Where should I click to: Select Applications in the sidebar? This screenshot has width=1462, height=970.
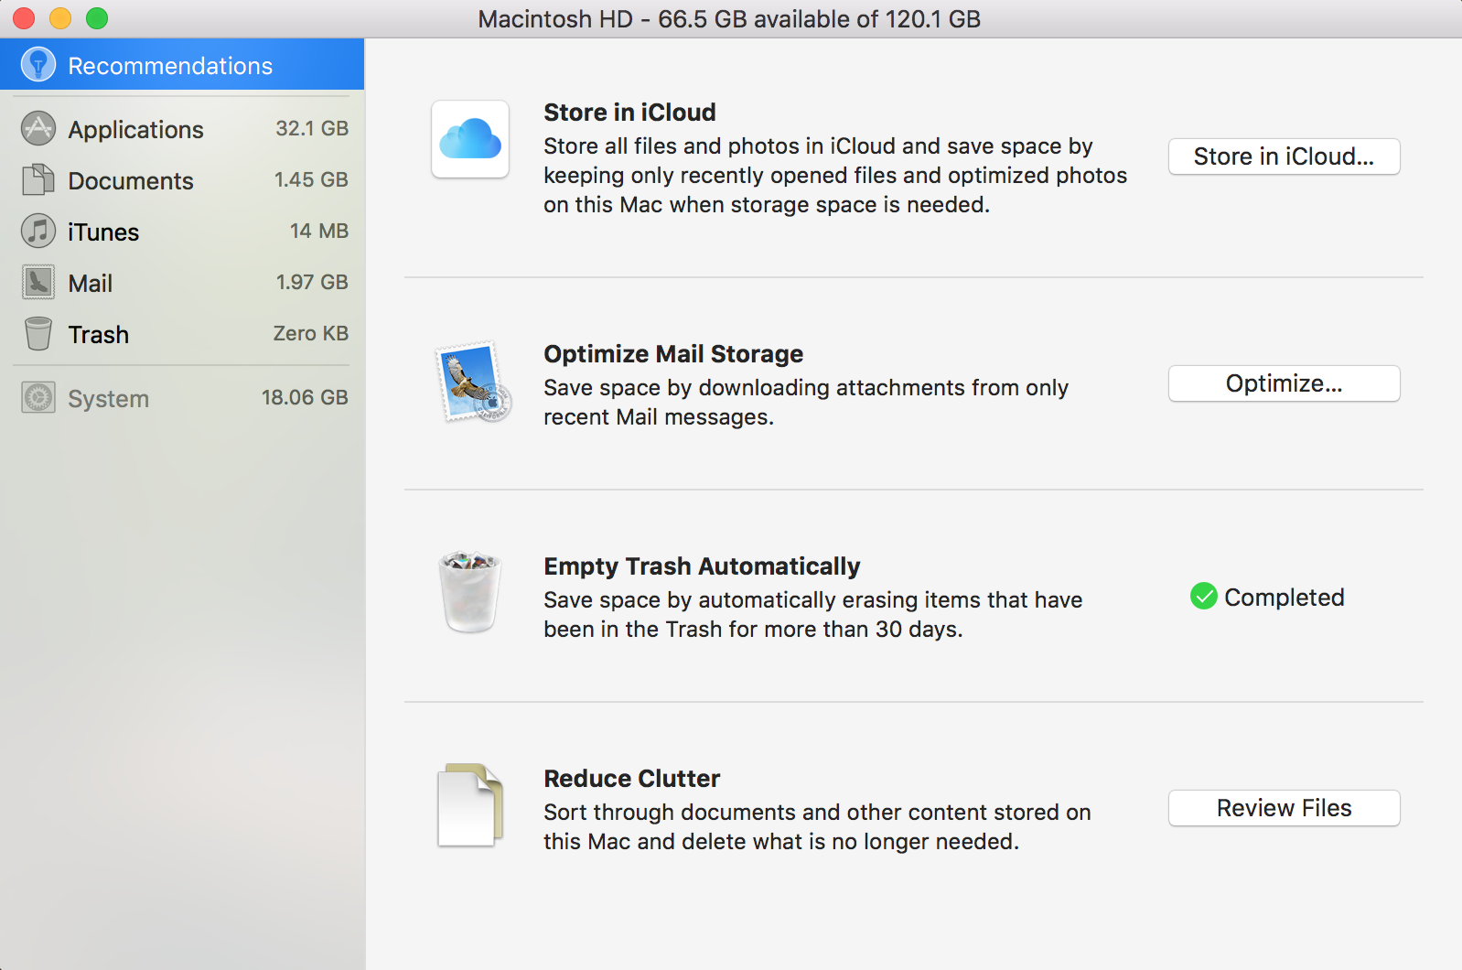(182, 129)
